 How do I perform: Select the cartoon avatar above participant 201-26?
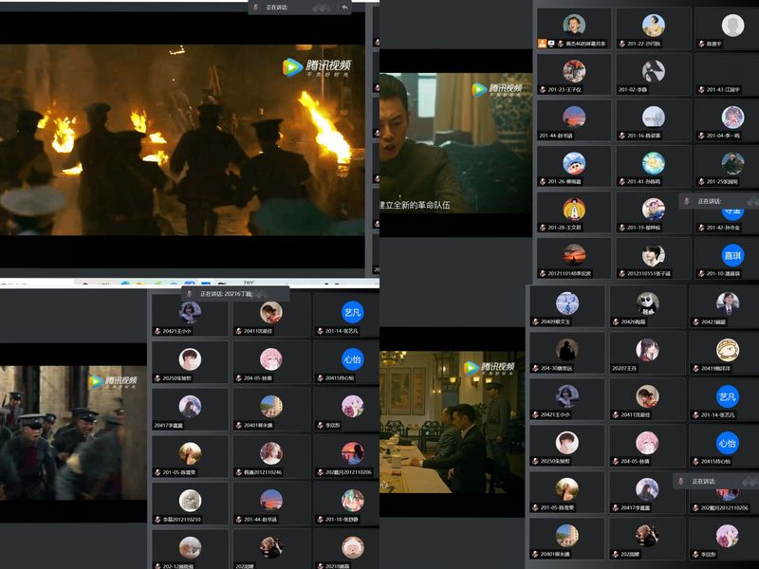[x=574, y=163]
